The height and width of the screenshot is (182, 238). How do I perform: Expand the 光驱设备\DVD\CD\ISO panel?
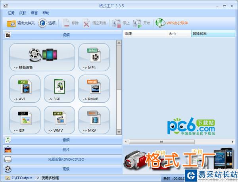pyautogui.click(x=62, y=159)
